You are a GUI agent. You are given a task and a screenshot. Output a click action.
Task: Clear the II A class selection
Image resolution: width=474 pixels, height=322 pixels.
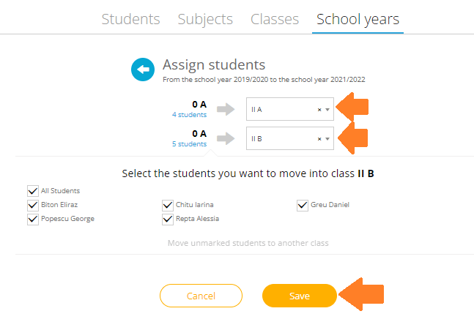[x=319, y=110]
